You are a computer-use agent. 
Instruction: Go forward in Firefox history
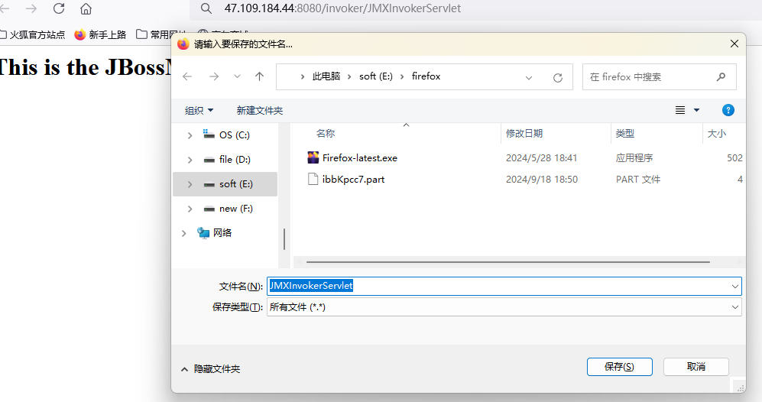tap(31, 8)
